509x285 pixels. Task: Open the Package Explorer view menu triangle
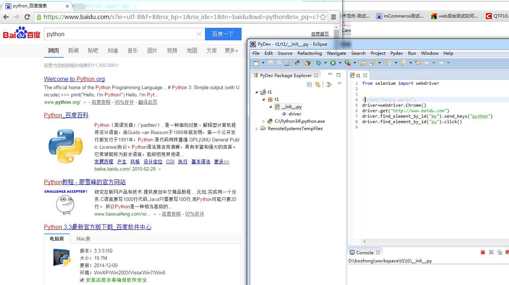(339, 84)
